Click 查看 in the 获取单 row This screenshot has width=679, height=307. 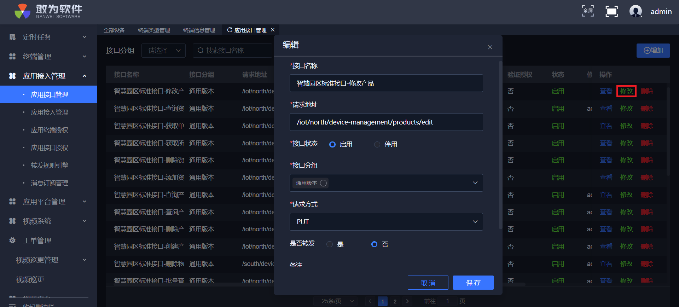pos(606,126)
